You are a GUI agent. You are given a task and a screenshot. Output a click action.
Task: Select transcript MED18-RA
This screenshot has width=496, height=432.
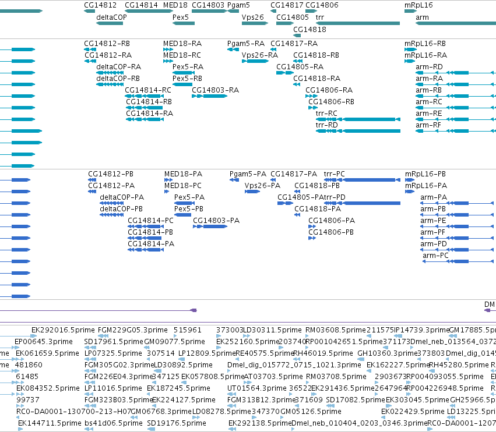click(x=182, y=44)
